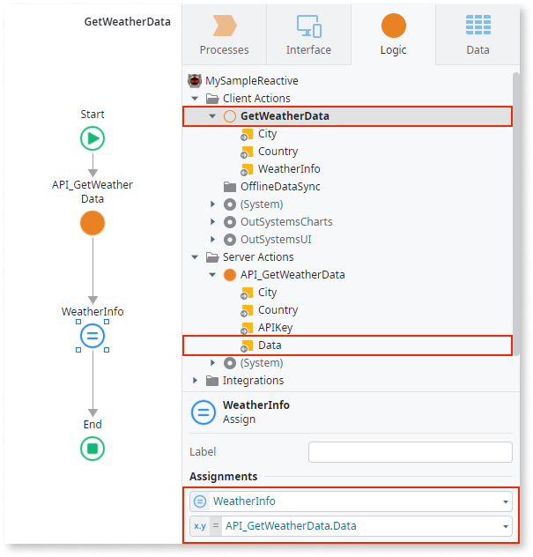Screen dimensions: 533x557
Task: Expand the OutSystemsUI tree node
Action: 212,240
